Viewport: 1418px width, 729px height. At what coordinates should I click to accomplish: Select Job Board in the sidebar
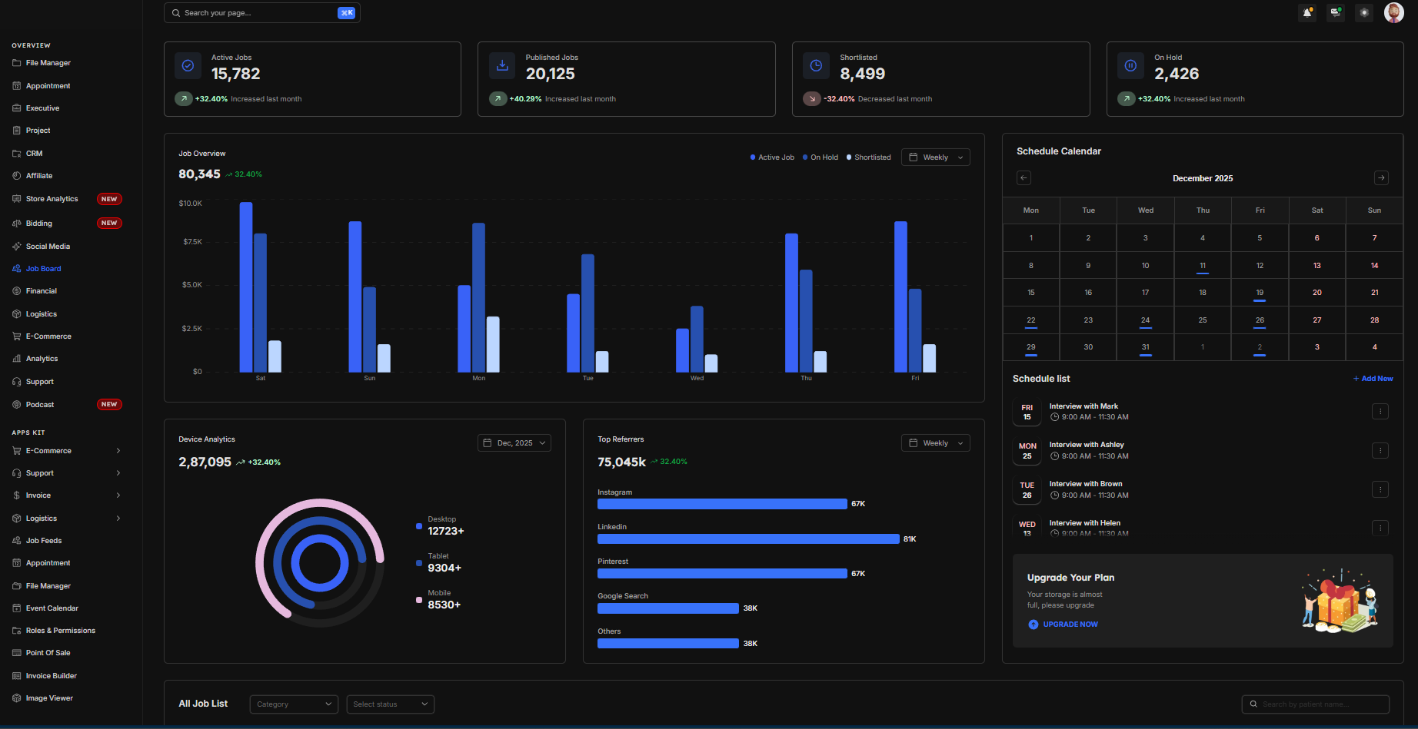(x=43, y=269)
